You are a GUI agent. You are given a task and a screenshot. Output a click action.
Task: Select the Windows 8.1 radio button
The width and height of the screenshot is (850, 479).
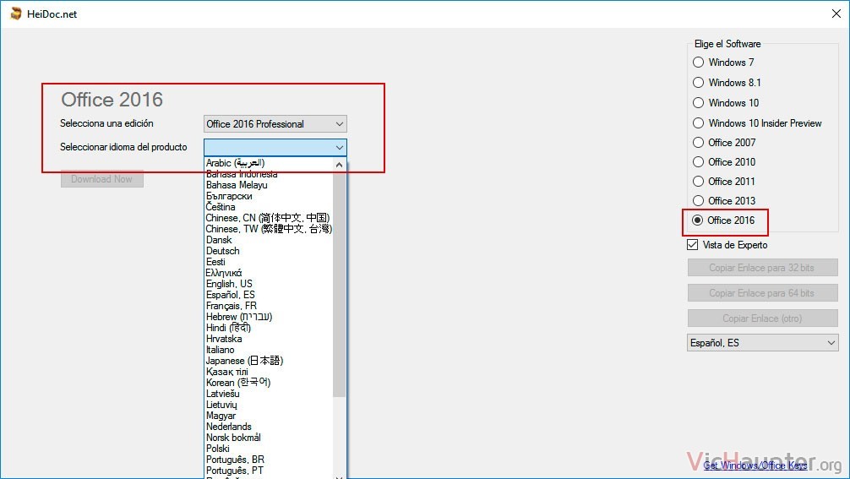[x=698, y=82]
